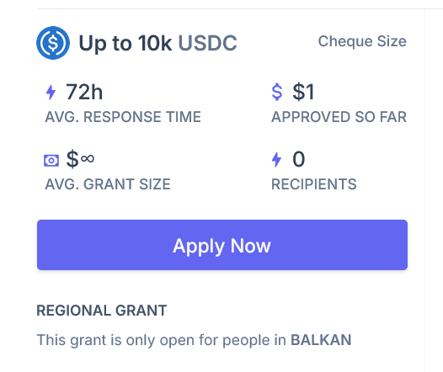Viewport: 443px width, 372px height.
Task: Click the banknote icon beside $∞
Action: tap(51, 161)
